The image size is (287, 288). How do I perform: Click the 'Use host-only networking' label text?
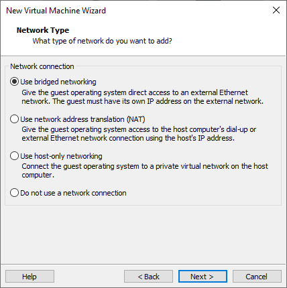pyautogui.click(x=61, y=156)
